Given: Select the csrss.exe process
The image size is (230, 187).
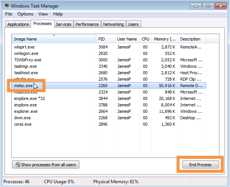Looking at the screenshot, I should tap(109, 125).
